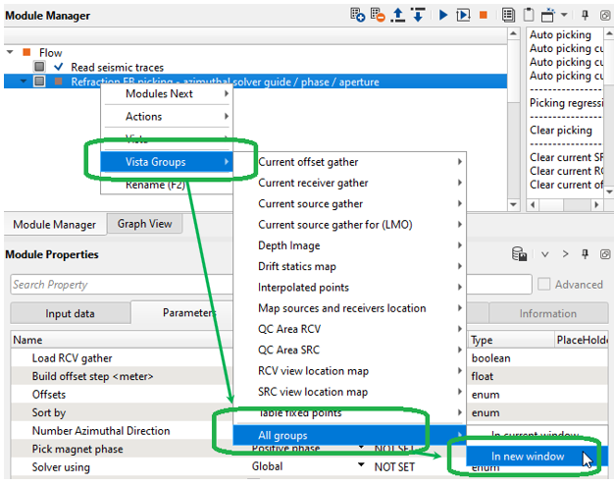614x486 pixels.
Task: Click the paste clipboard icon
Action: pos(529,15)
